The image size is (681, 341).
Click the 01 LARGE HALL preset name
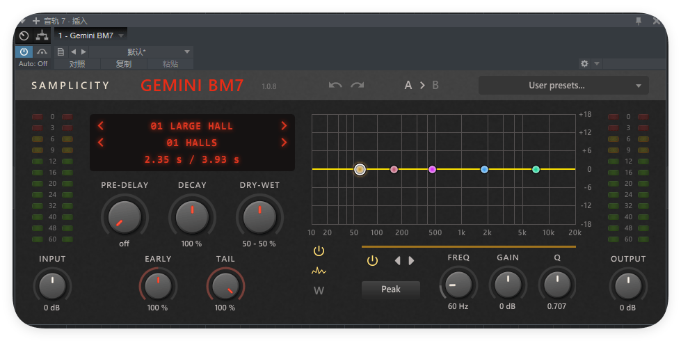(x=191, y=126)
